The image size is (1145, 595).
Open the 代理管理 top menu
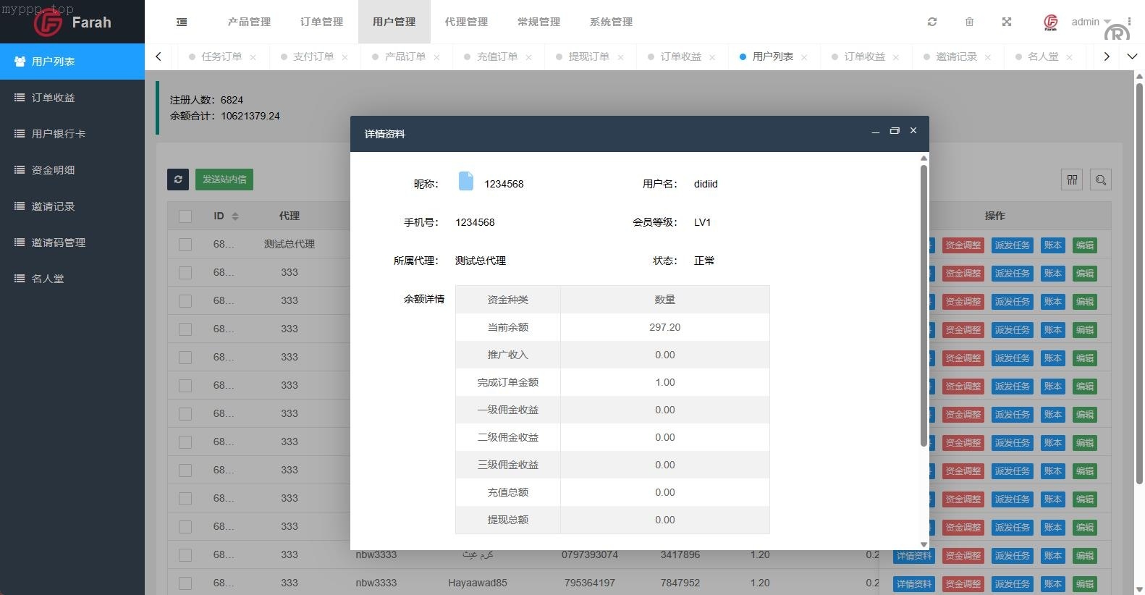click(x=466, y=22)
